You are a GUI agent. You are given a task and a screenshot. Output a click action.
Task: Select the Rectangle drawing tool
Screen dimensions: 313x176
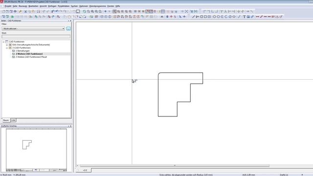(x=205, y=17)
